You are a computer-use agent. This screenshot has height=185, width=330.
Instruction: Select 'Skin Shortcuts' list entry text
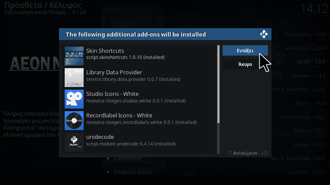click(105, 51)
